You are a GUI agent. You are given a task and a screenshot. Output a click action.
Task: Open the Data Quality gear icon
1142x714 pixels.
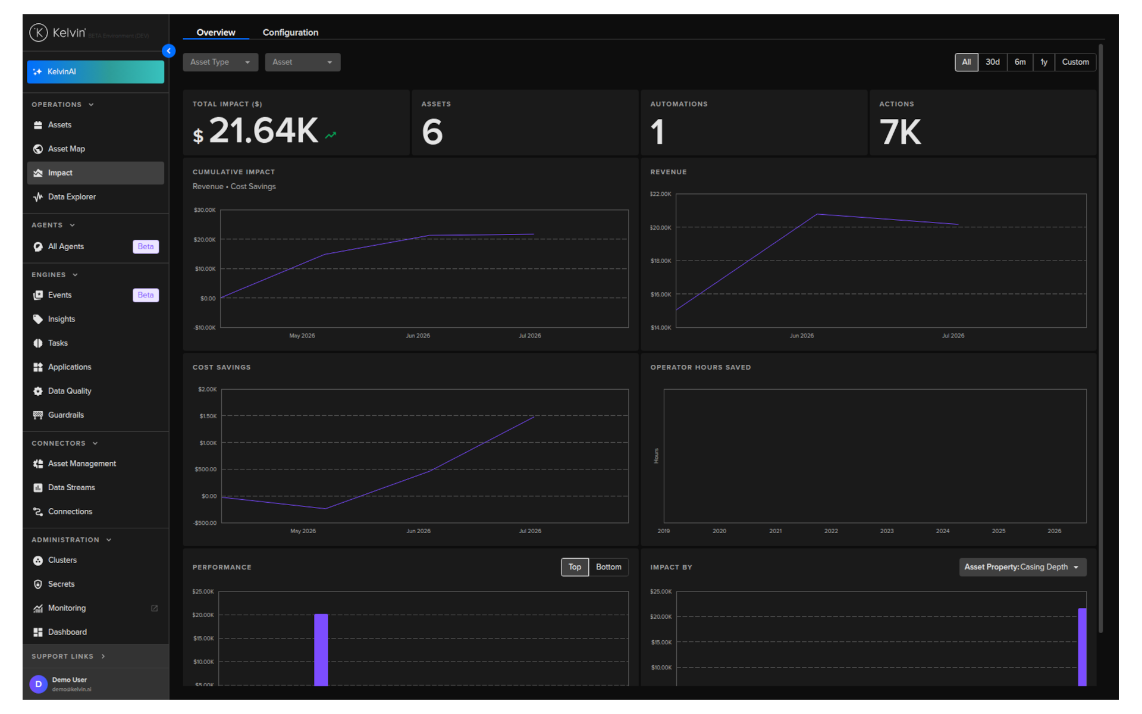tap(38, 392)
